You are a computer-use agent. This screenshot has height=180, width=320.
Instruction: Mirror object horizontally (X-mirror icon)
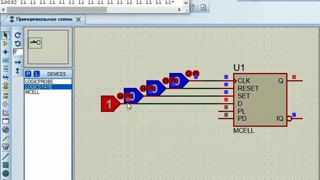point(17,62)
